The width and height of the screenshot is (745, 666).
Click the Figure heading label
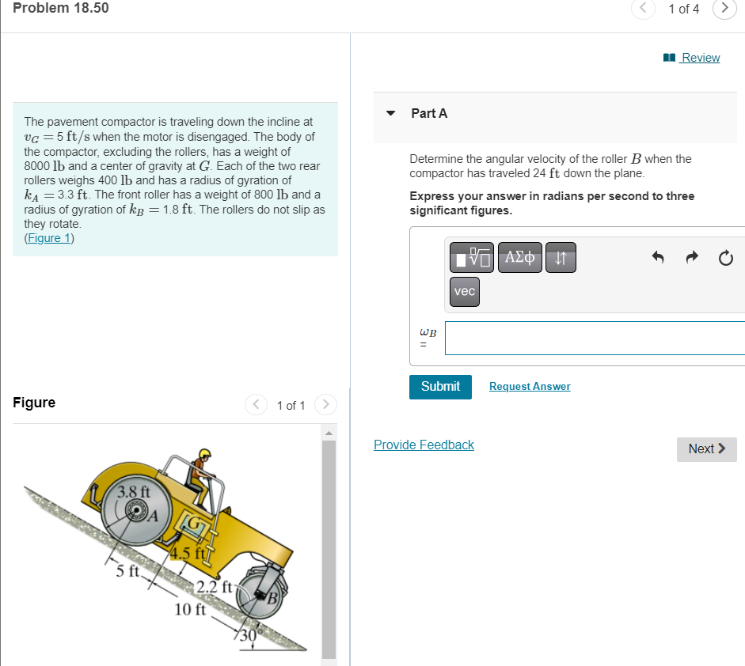(34, 403)
